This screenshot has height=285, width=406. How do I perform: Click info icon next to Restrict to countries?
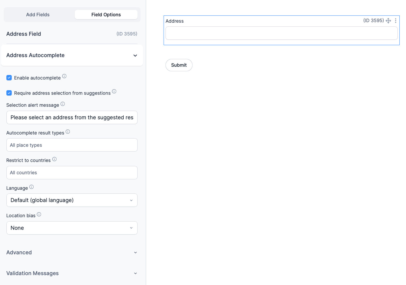pos(54,159)
